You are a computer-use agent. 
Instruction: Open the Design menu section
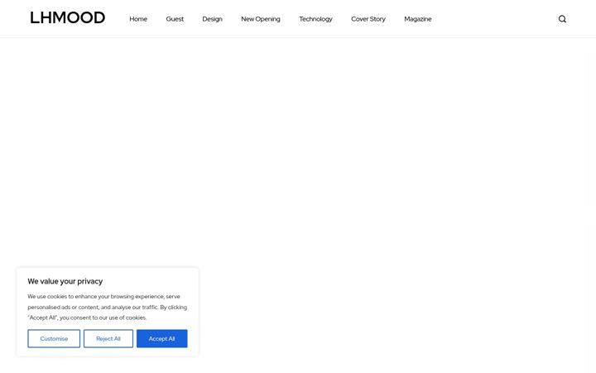212,19
